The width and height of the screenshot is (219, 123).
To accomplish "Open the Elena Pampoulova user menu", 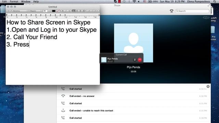I will (x=198, y=1).
